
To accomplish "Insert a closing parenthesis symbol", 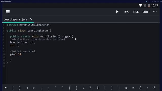I will coord(76,88).
